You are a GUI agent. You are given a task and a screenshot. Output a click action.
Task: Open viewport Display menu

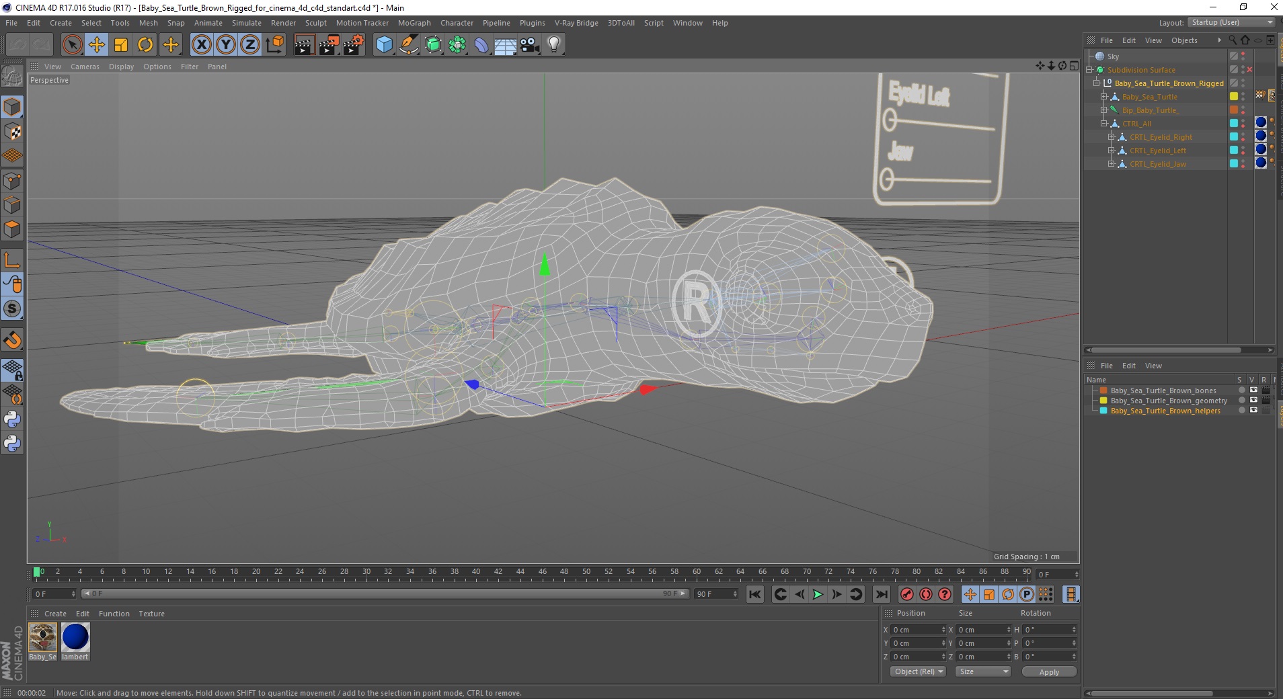pos(121,67)
